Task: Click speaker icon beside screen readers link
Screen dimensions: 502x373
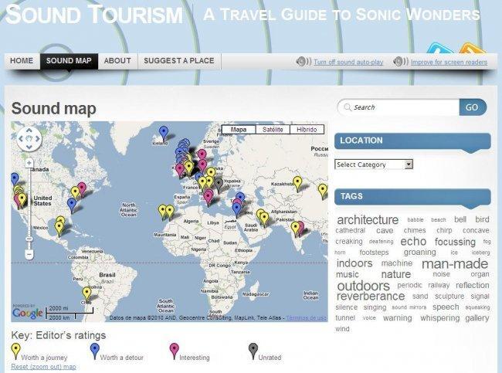Action: pyautogui.click(x=401, y=62)
